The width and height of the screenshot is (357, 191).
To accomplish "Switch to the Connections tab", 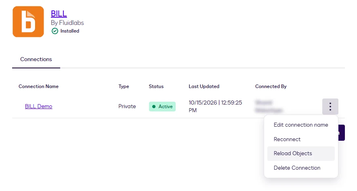I will point(36,60).
